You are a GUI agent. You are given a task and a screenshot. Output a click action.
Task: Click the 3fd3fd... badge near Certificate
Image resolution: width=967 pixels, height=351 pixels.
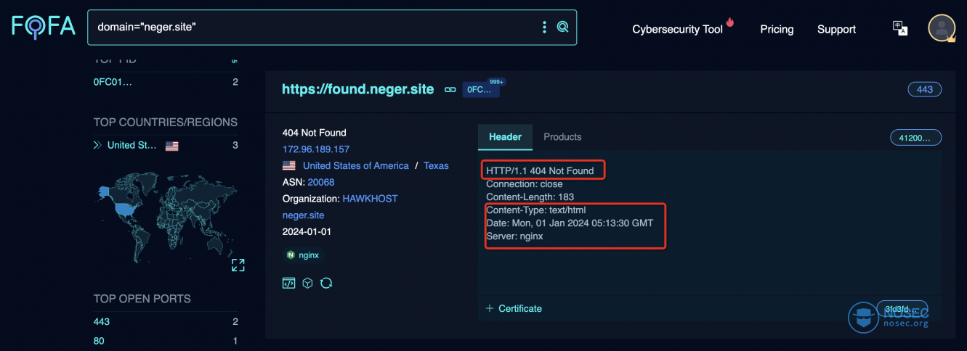pos(902,308)
